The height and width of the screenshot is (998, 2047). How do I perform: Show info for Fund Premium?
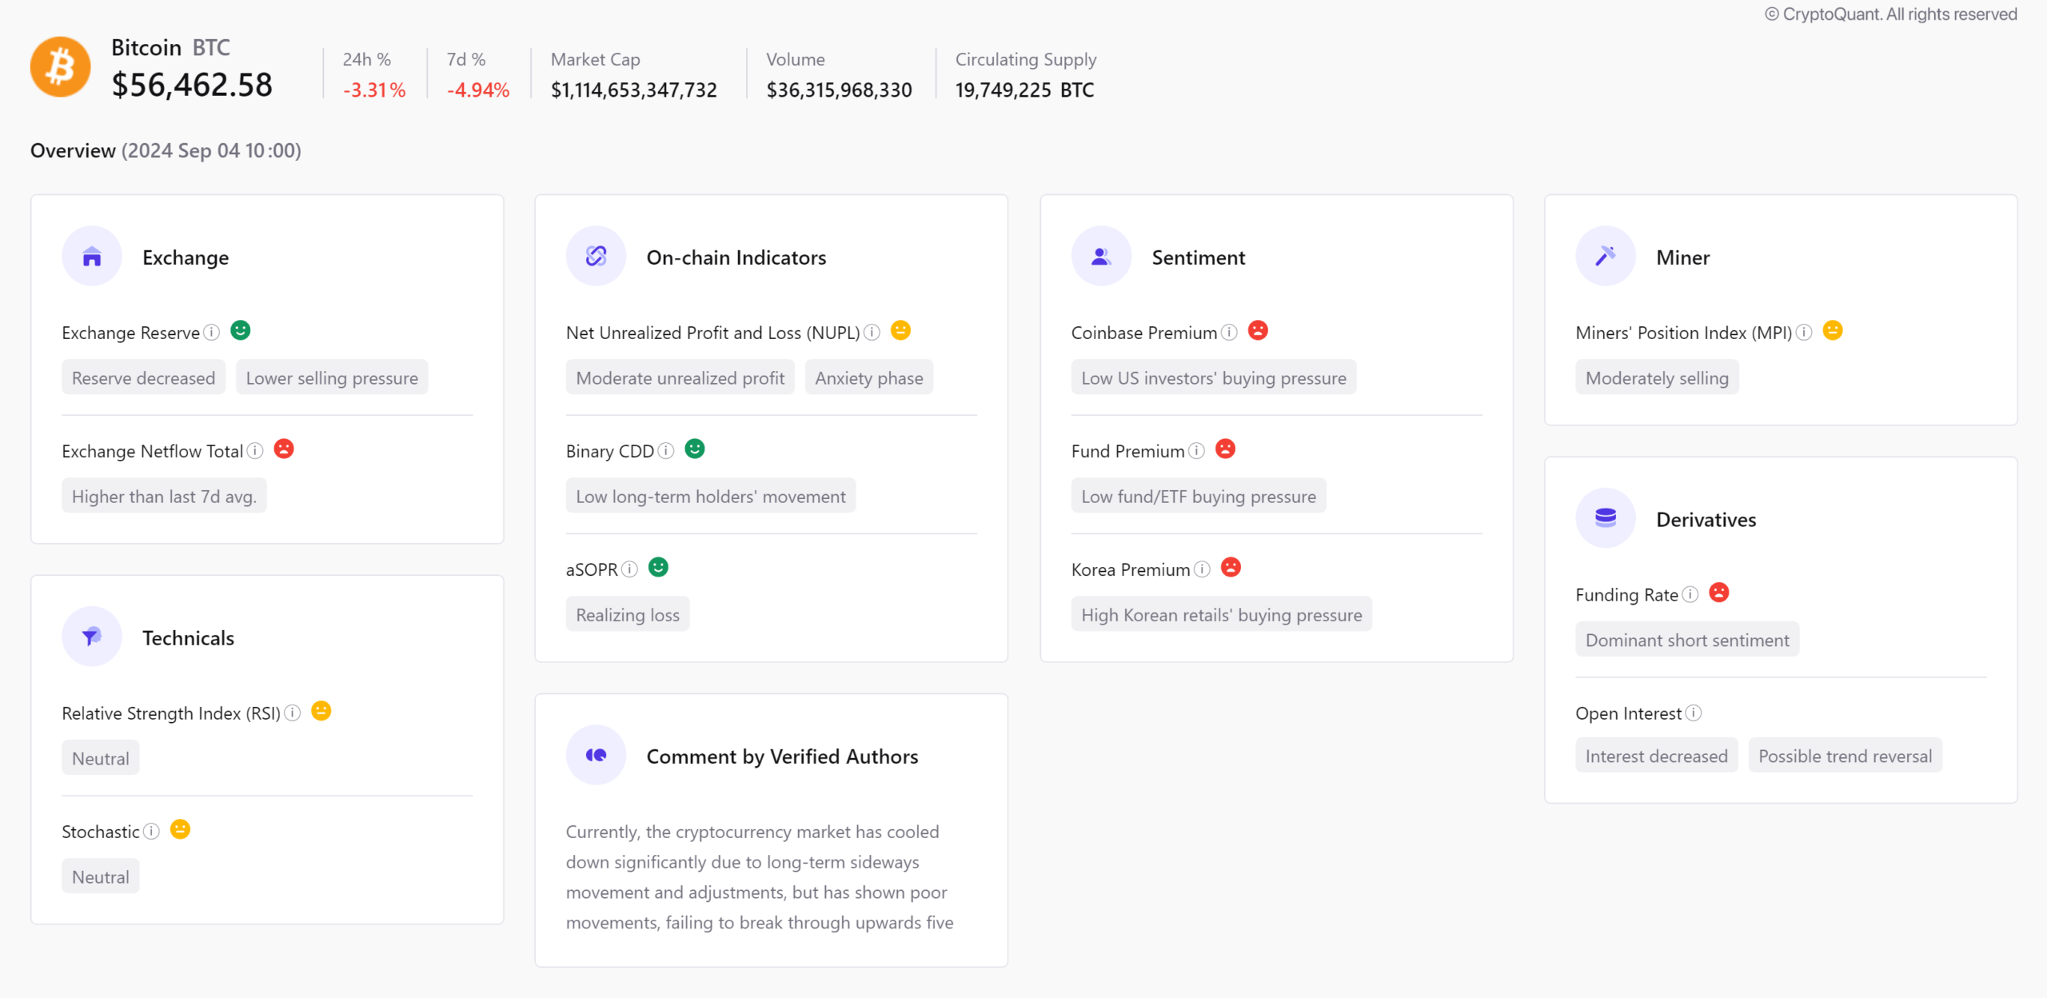point(1196,450)
